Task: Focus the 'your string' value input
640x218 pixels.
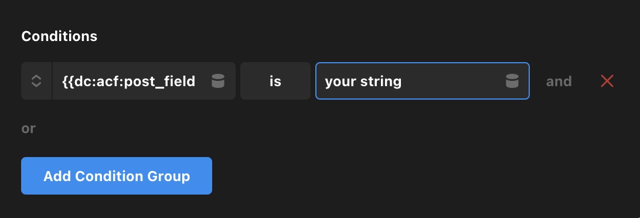Action: tap(423, 81)
